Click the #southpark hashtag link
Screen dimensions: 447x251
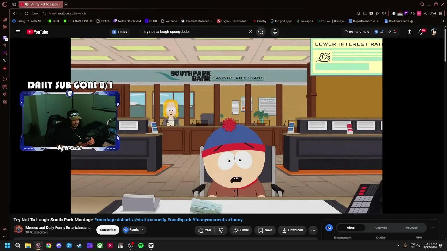pyautogui.click(x=179, y=220)
